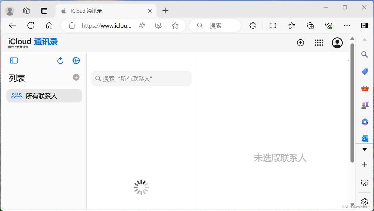Add app to Edge sidebar plus
The width and height of the screenshot is (374, 211).
point(364,164)
